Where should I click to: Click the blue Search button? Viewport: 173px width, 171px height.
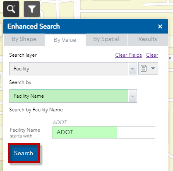coord(24,153)
